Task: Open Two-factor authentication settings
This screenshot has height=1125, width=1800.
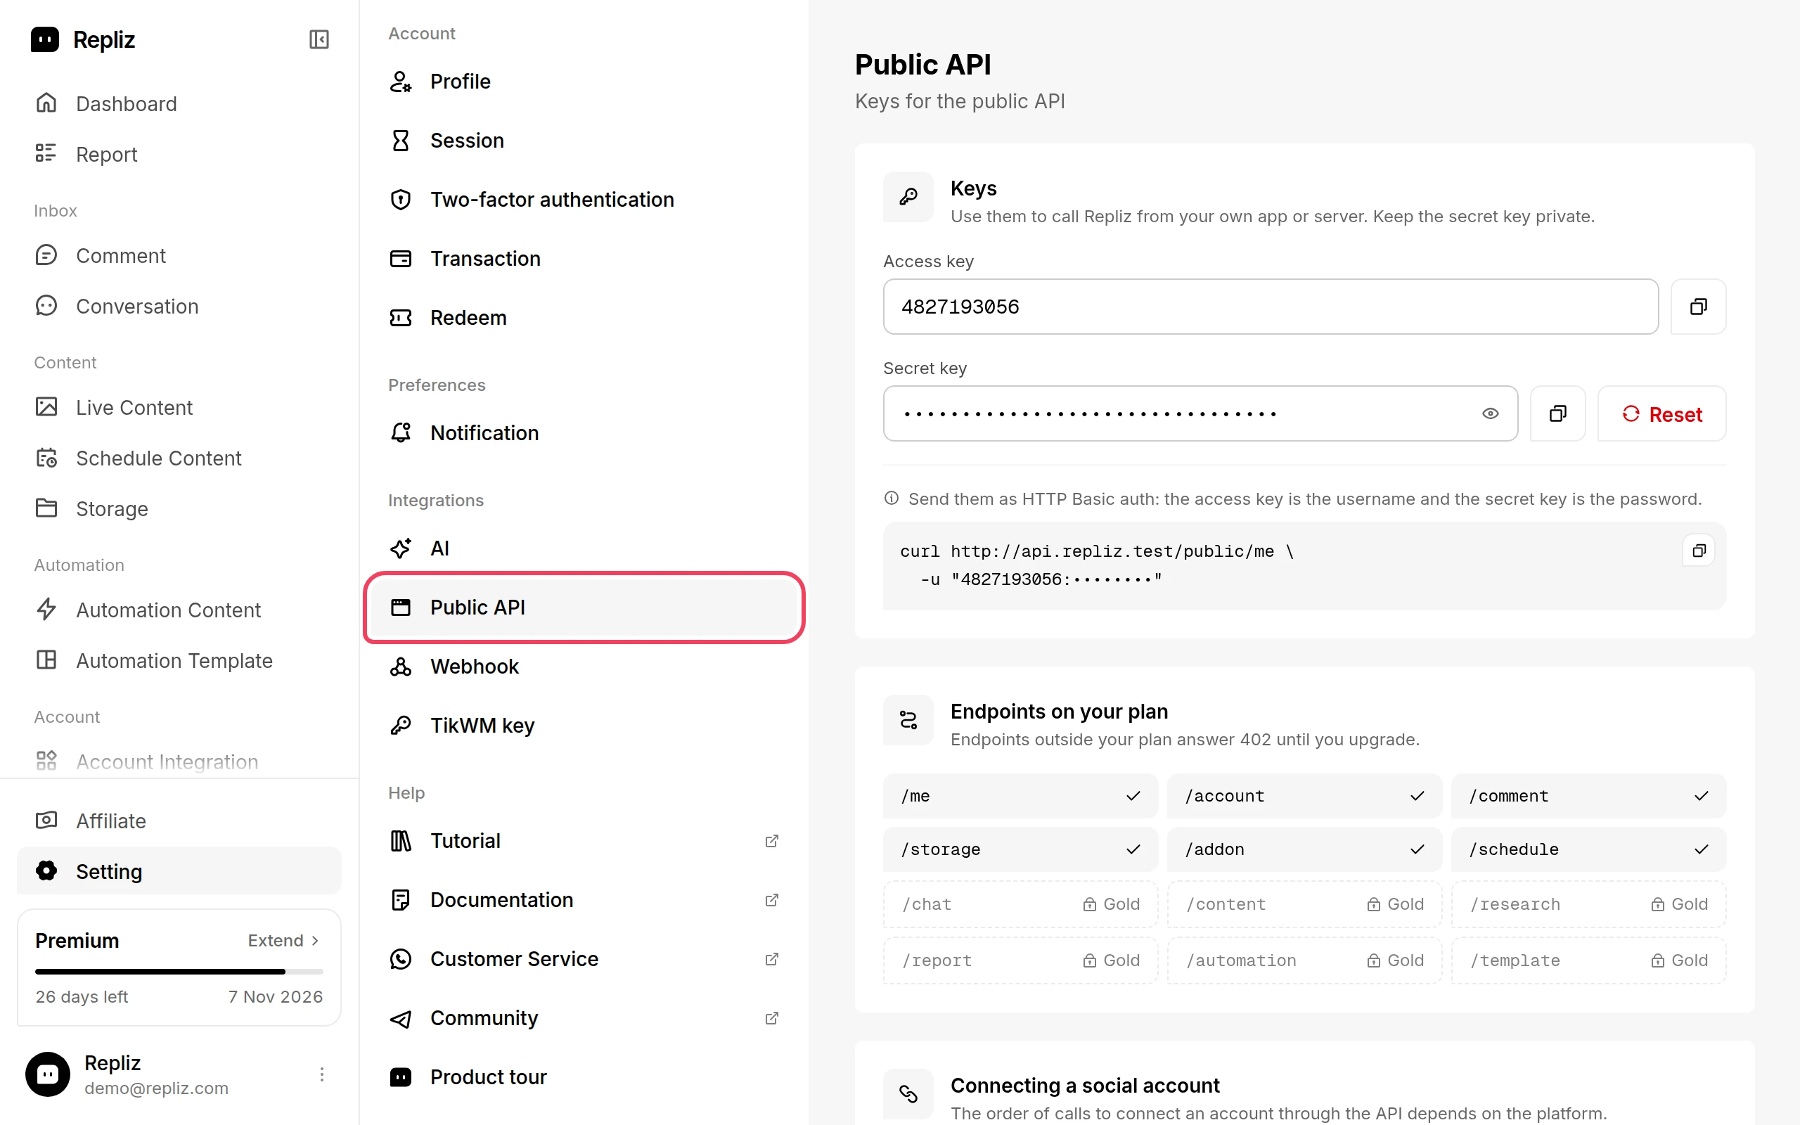Action: (x=584, y=200)
